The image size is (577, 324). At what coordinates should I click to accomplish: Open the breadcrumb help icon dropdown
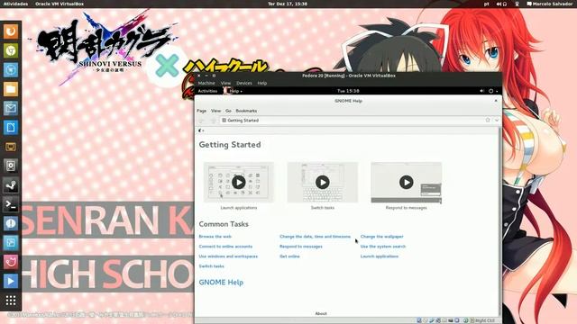click(x=201, y=130)
